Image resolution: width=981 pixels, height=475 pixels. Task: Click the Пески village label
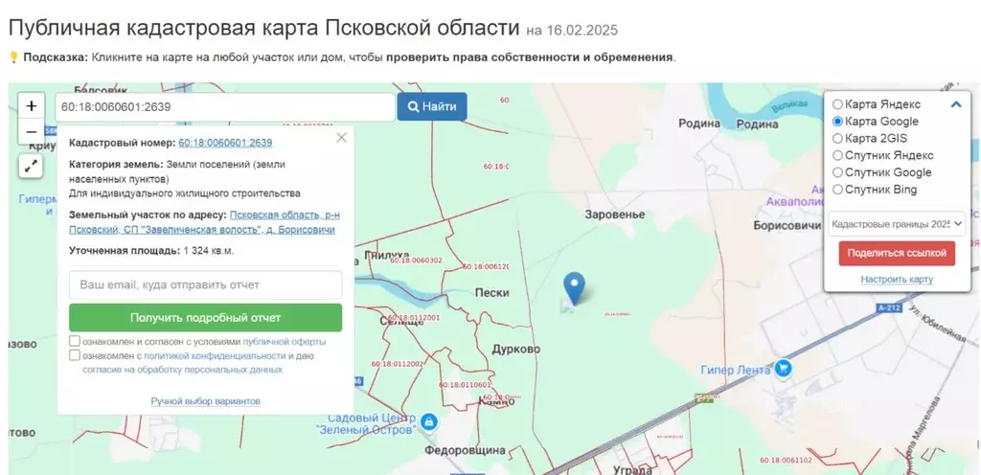tap(491, 292)
